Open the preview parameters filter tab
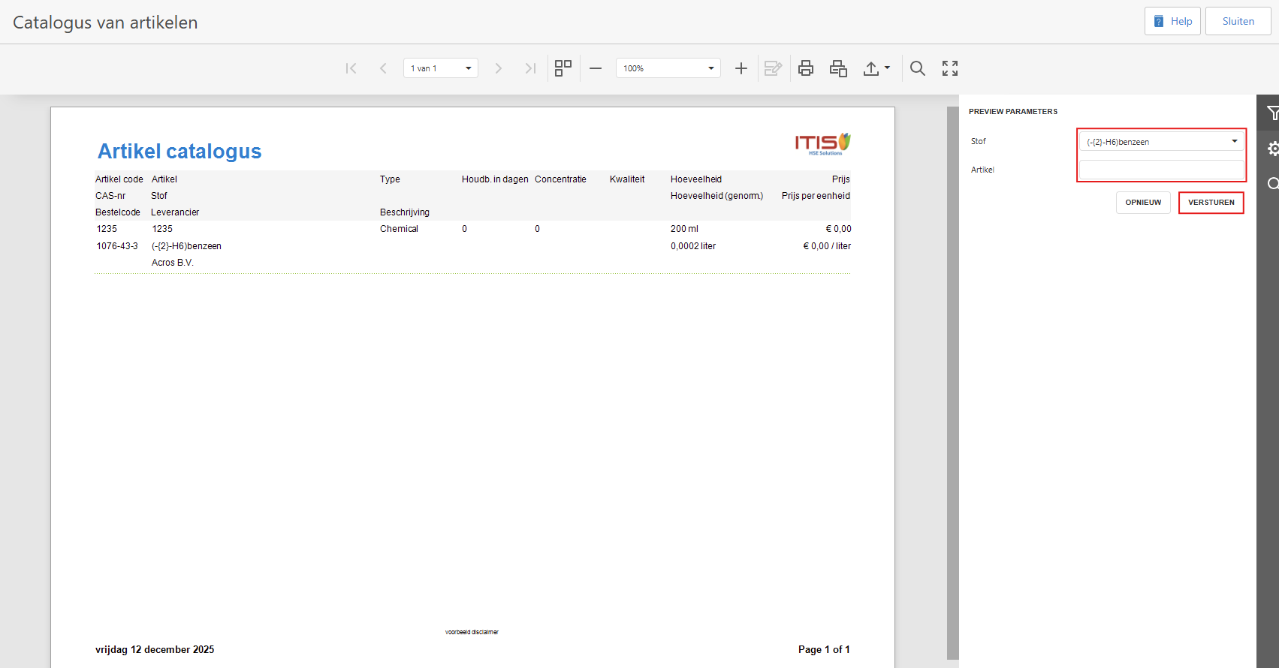The height and width of the screenshot is (668, 1279). (x=1272, y=113)
